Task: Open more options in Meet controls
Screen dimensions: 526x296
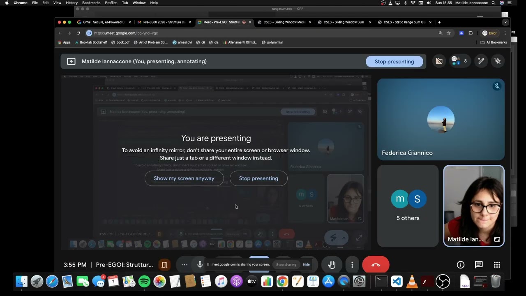Action: pyautogui.click(x=352, y=265)
